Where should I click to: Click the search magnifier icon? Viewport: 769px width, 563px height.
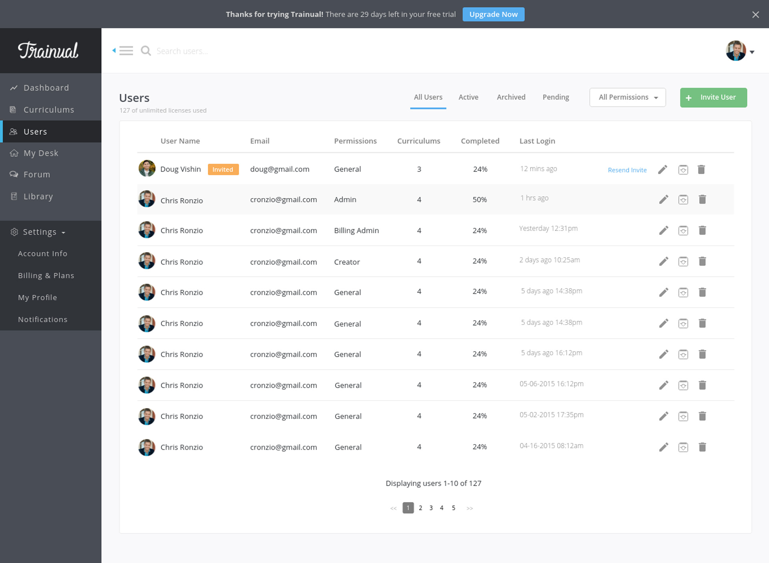pyautogui.click(x=146, y=51)
